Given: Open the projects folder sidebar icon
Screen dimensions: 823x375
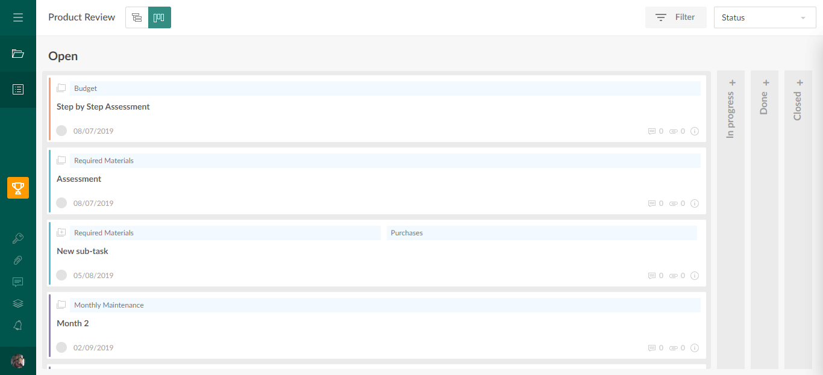Looking at the screenshot, I should (18, 54).
